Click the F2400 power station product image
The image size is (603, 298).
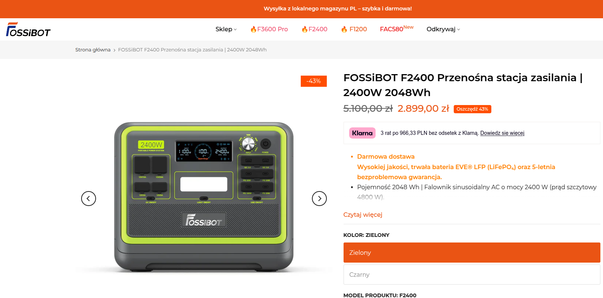coord(204,197)
